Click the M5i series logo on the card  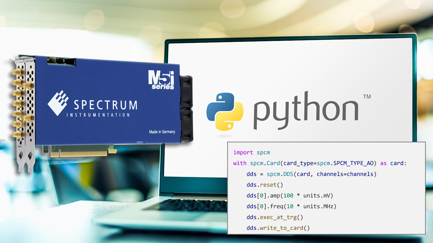point(161,80)
